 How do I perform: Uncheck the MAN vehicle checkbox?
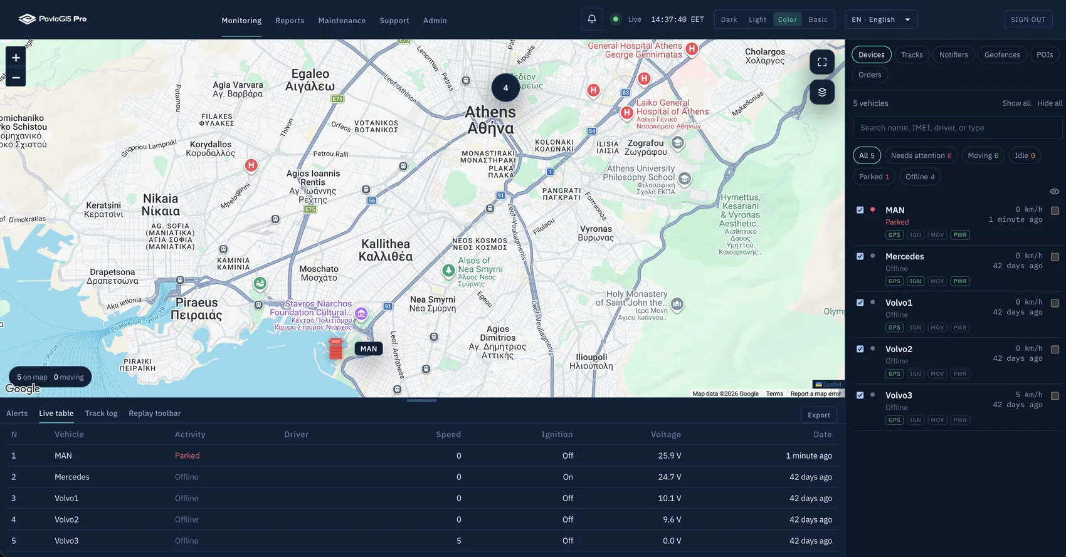tap(860, 210)
